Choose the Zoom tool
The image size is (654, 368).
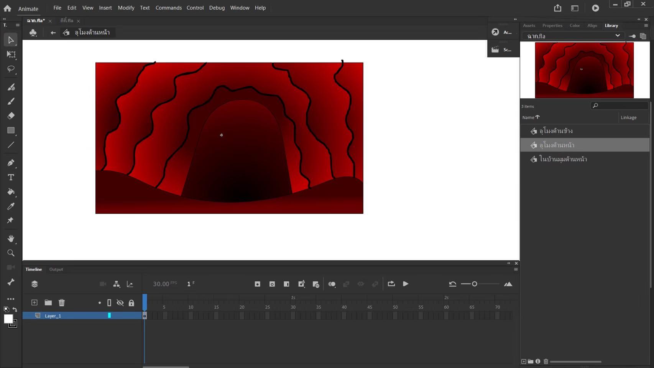click(11, 253)
